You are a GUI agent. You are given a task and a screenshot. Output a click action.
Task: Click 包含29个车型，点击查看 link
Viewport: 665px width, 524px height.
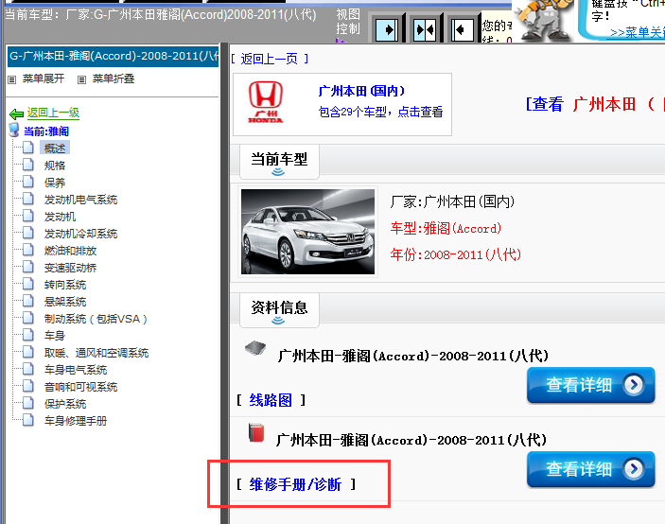coord(380,112)
